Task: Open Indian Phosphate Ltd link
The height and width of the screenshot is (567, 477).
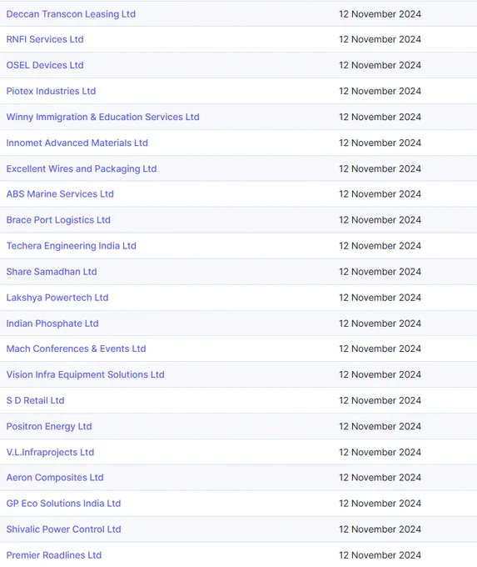Action: pos(52,324)
